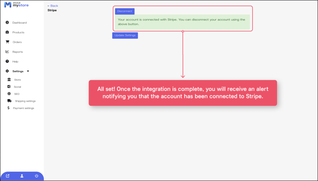Select the Store building icon
The width and height of the screenshot is (318, 181).
[x=9, y=80]
